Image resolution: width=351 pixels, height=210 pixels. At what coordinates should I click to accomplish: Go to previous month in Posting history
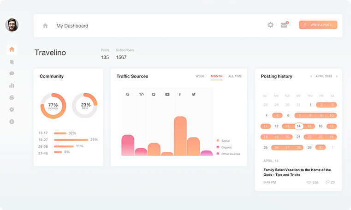pyautogui.click(x=311, y=76)
